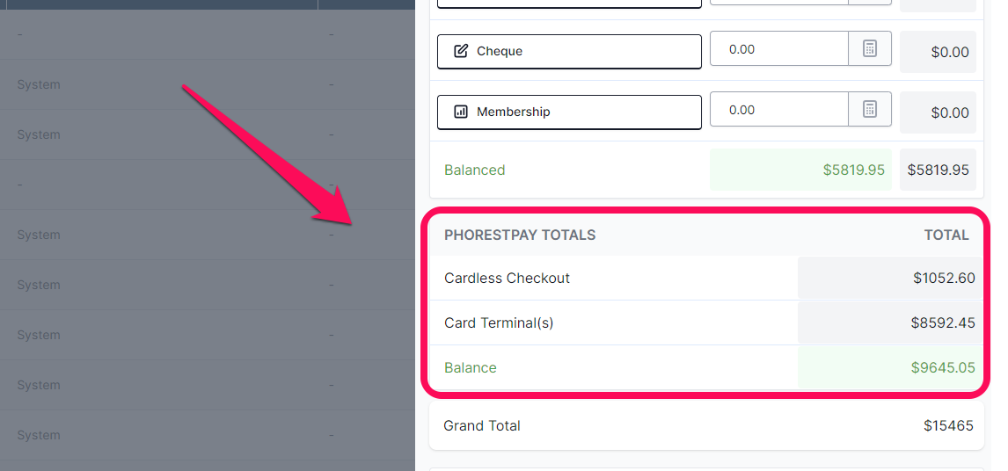1008x471 pixels.
Task: Focus the Membership amount input field
Action: (779, 110)
